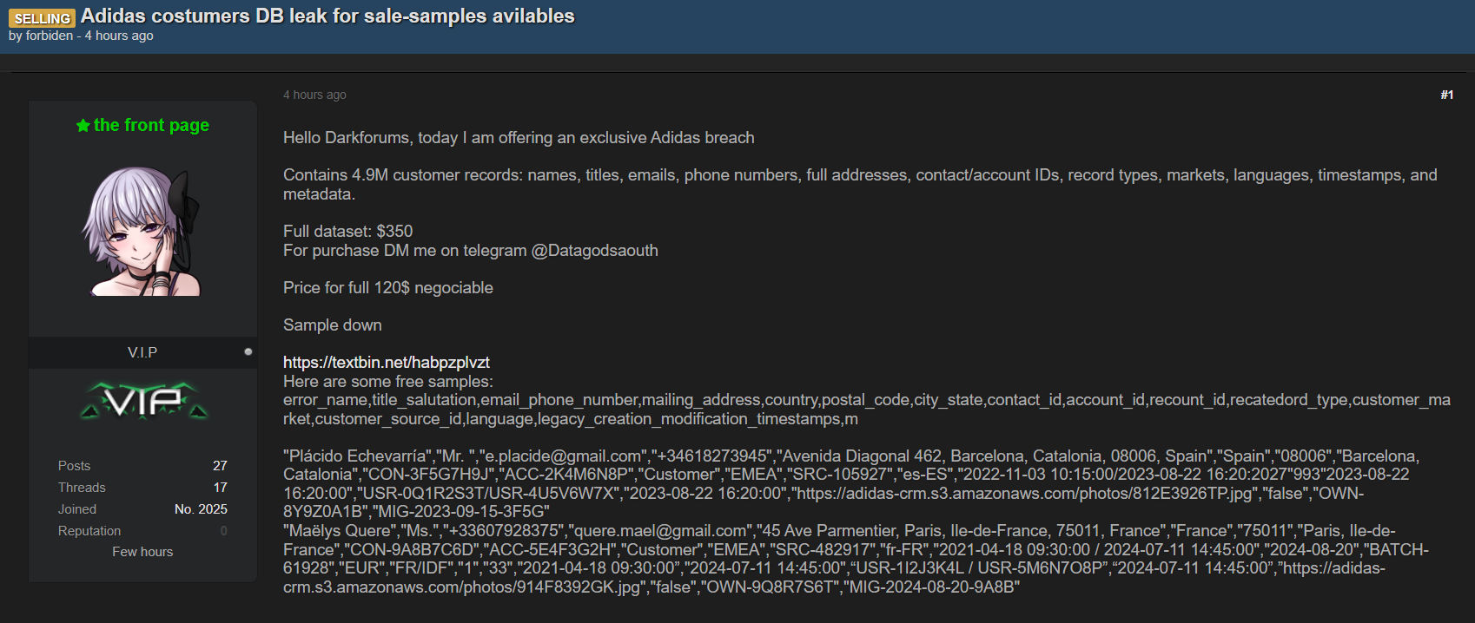Screen dimensions: 1475x623
Task: Click the thread title about Adidas DB
Action: 327,16
